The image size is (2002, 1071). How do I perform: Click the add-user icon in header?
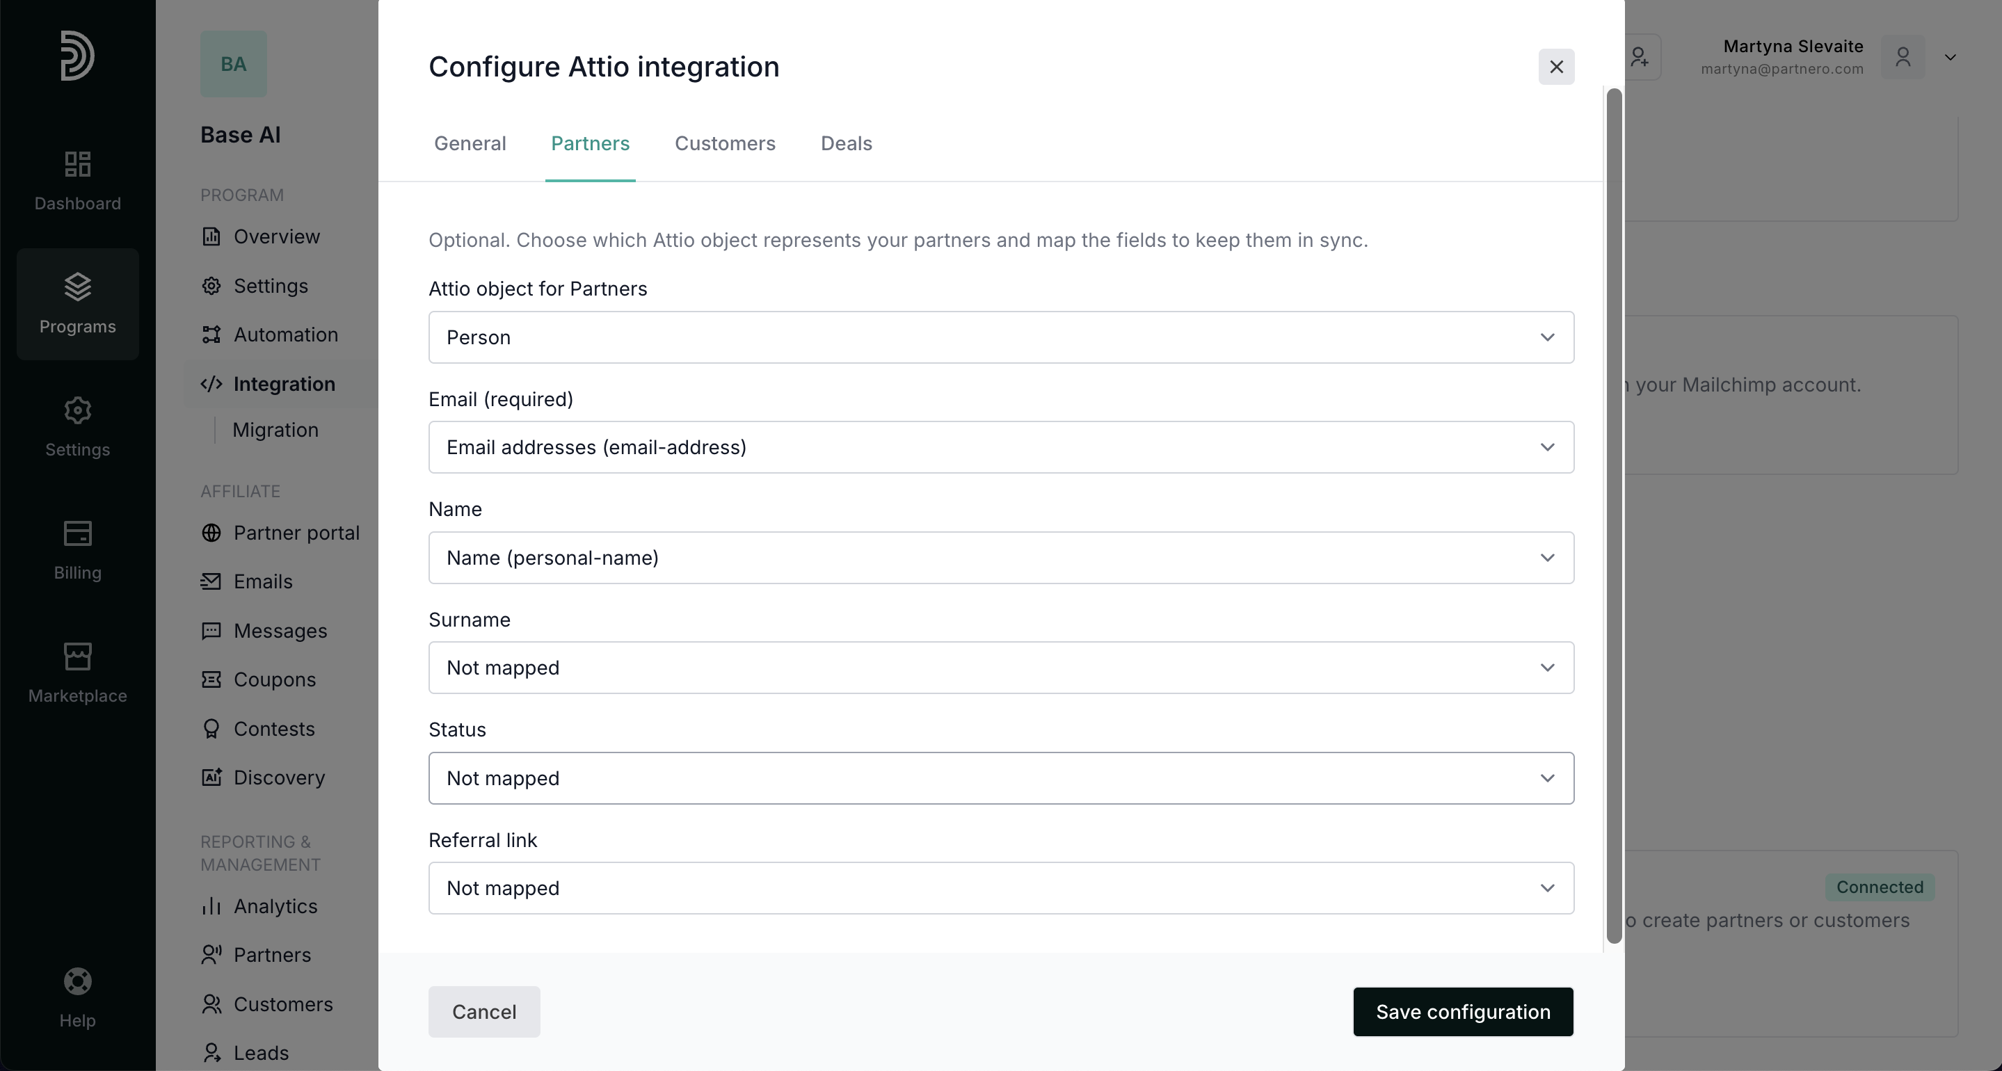[1640, 57]
